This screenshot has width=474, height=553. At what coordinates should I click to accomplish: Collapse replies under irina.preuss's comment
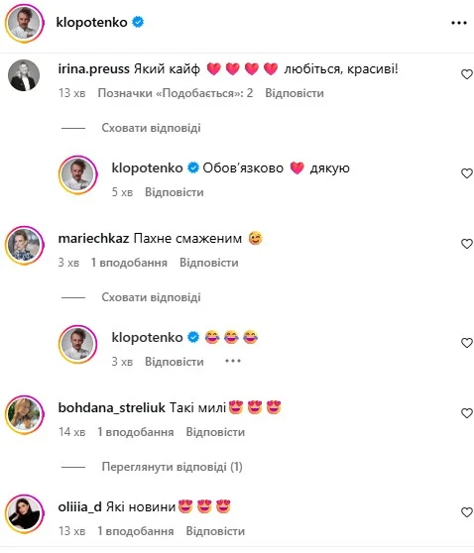pyautogui.click(x=151, y=128)
